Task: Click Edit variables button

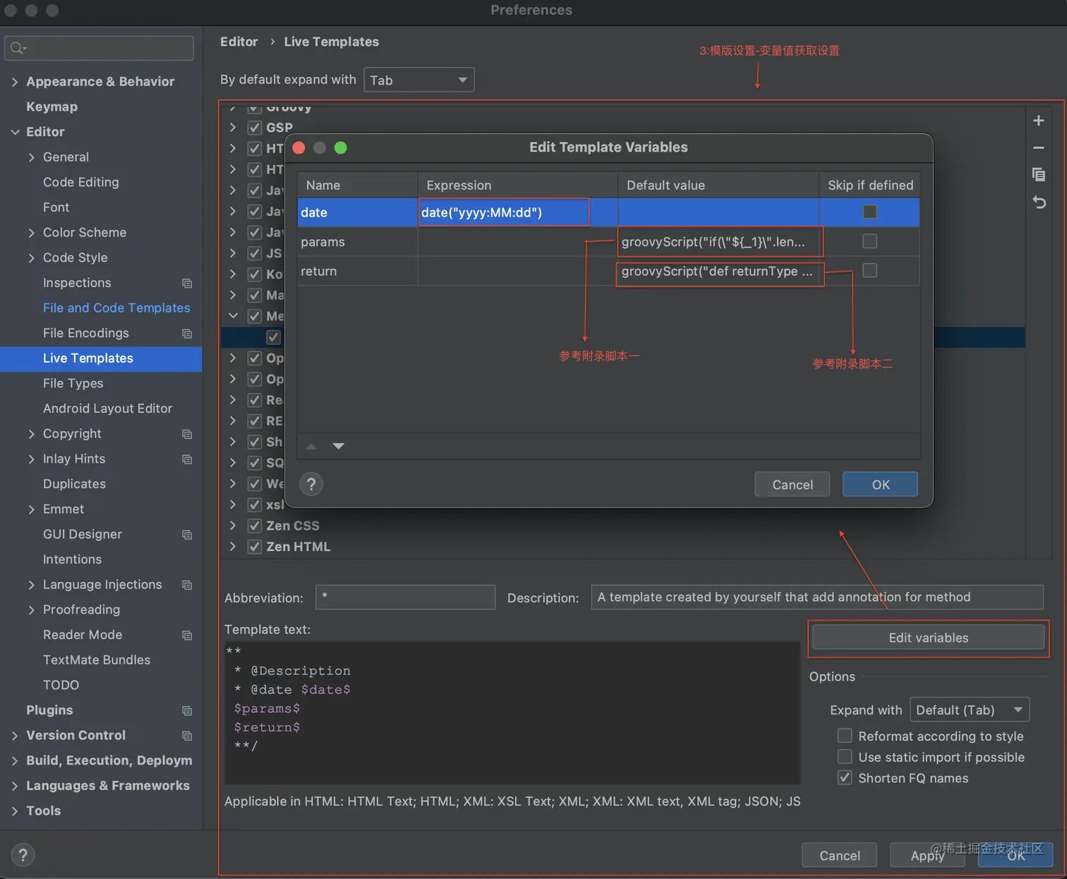Action: coord(928,638)
